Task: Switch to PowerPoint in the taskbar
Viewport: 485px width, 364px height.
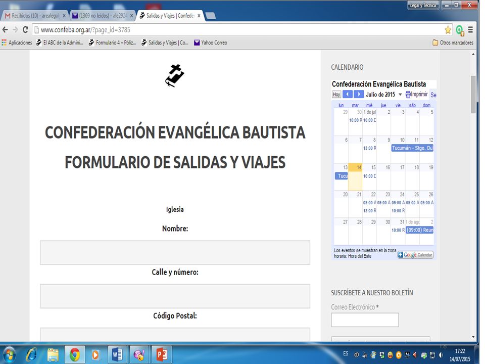Action: (x=161, y=355)
